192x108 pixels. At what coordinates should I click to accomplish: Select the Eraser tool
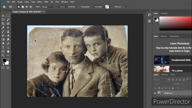[8, 36]
